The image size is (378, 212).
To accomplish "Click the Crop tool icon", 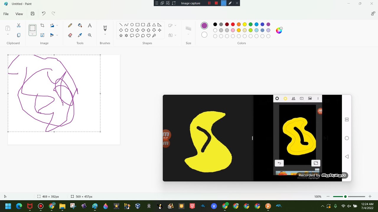I will point(42,26).
